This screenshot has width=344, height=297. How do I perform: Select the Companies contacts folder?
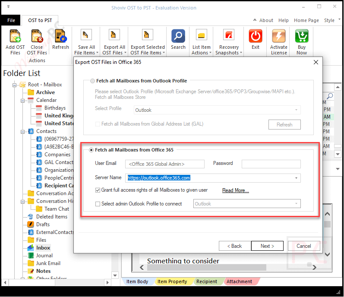coord(57,155)
